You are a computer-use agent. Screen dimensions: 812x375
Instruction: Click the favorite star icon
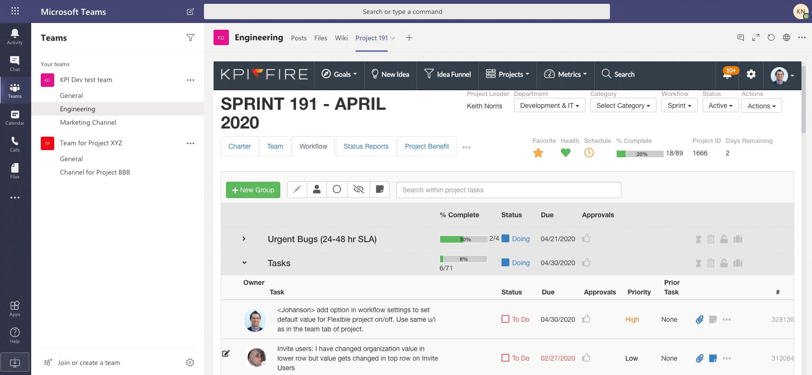pos(538,153)
